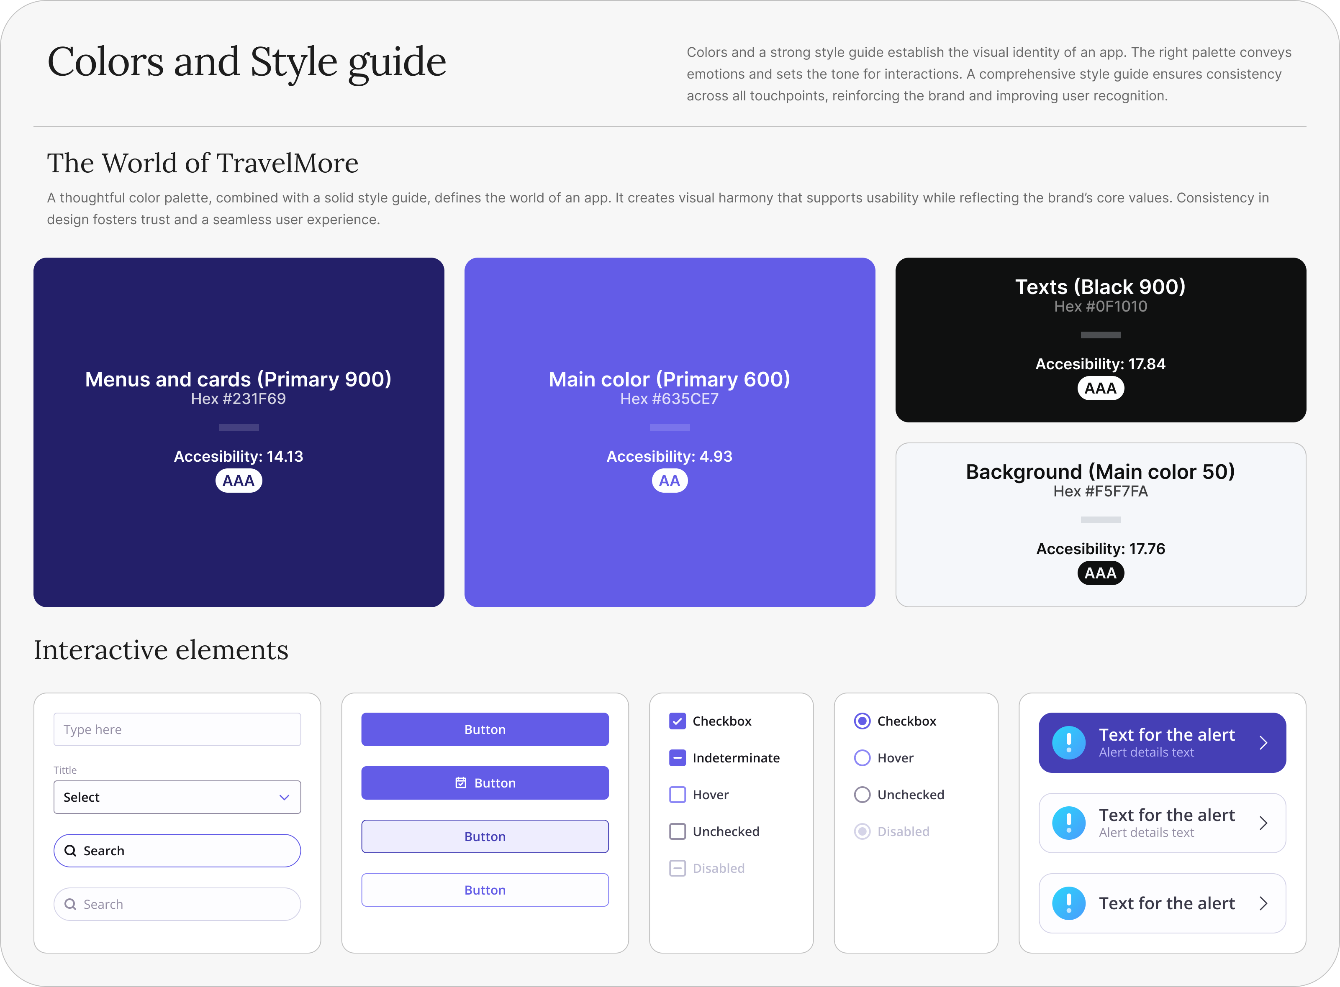Focus the grey-outlined Search field
The width and height of the screenshot is (1340, 987).
[177, 905]
